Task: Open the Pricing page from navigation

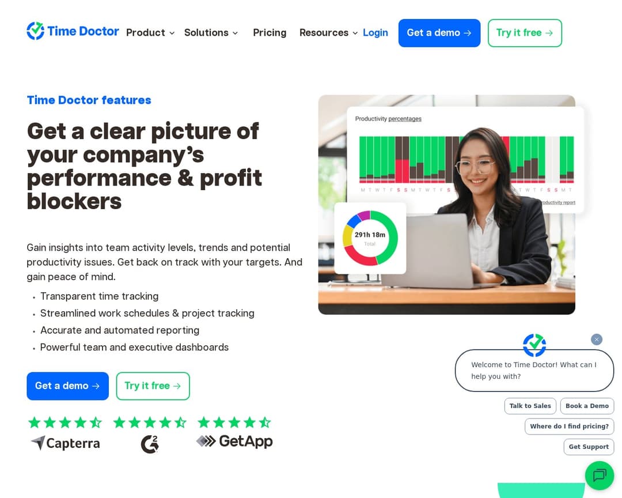Action: pyautogui.click(x=270, y=32)
